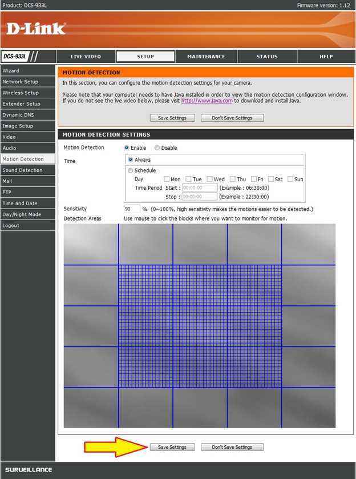Screen dimensions: 356x479
Task: Click the Sensitivity percentage field
Action: pos(132,209)
